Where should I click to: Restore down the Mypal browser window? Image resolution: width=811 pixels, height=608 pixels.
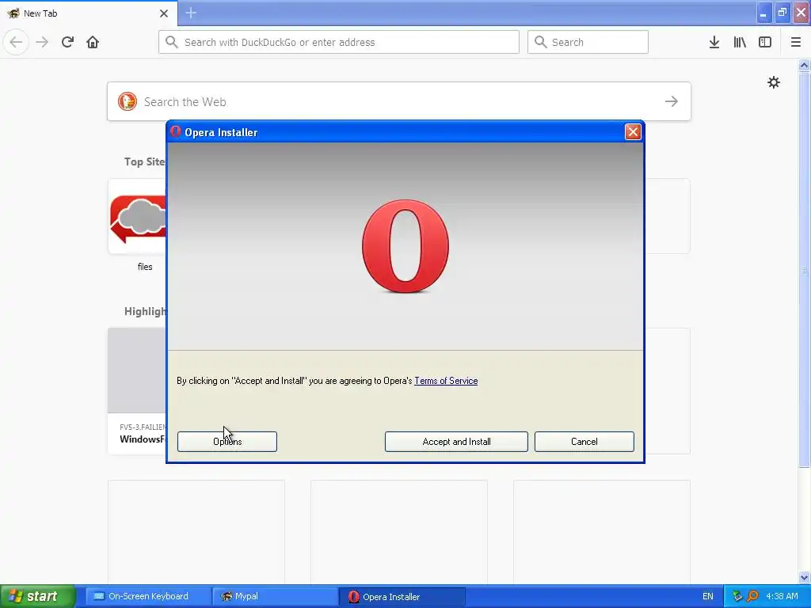coord(782,13)
